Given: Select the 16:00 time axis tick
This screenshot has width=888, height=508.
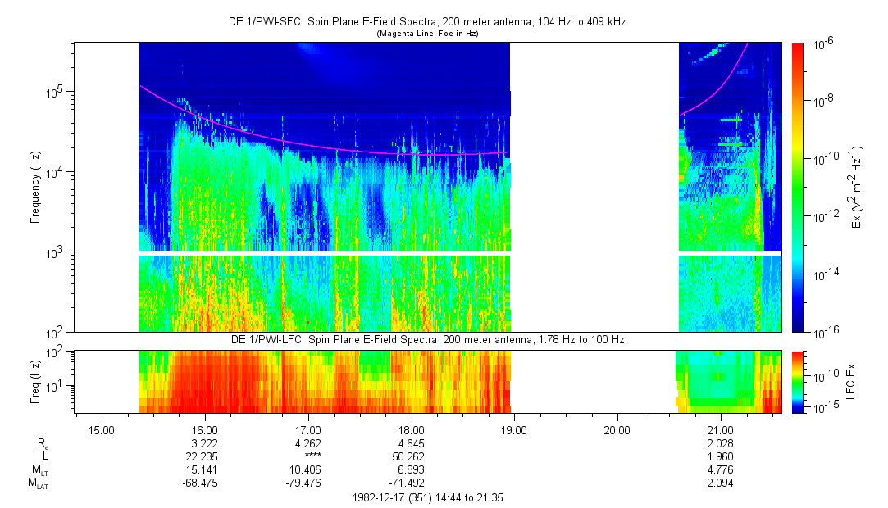Looking at the screenshot, I should 204,429.
